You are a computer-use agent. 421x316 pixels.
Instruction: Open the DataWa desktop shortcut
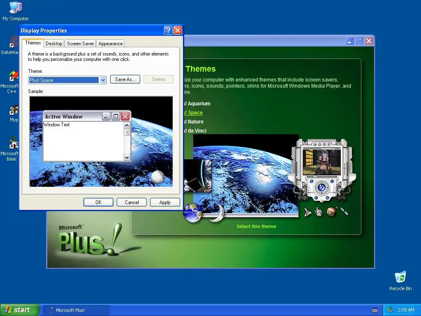click(x=10, y=45)
